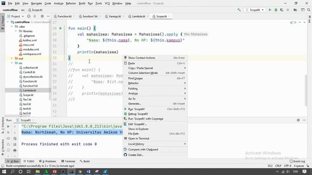Run with coverage toolbar icon
Screen dimensions: 312x175
(x=282, y=10)
